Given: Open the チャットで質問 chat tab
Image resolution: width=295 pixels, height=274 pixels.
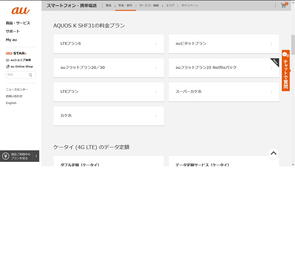Looking at the screenshot, I should pos(285,70).
